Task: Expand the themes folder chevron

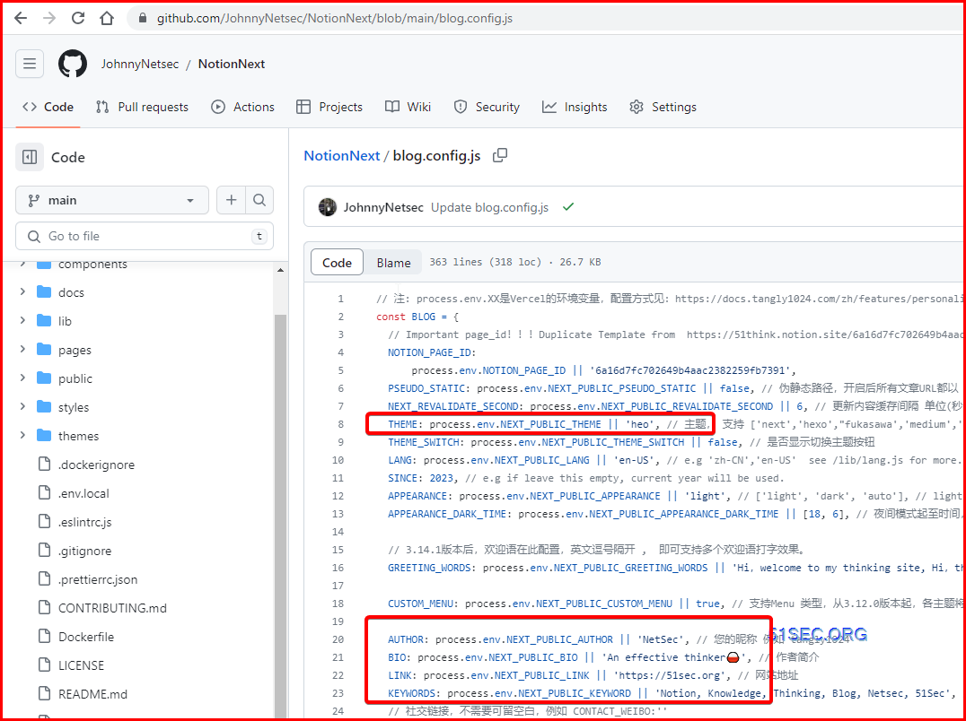Action: point(22,436)
